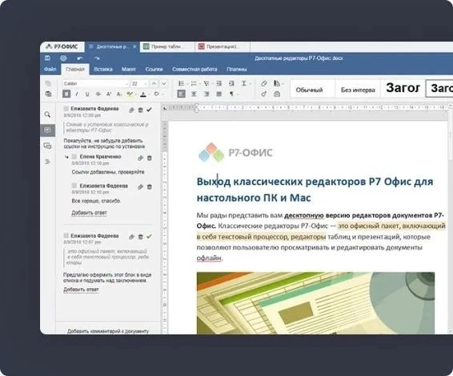Toggle strikethrough formatting

tap(98, 94)
